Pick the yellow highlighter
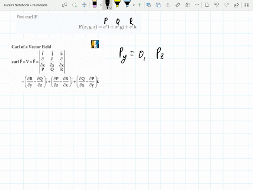 (117, 4)
